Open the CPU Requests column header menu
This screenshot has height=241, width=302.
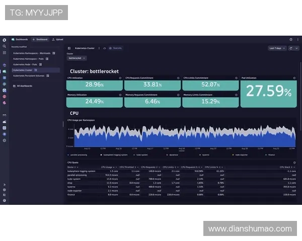tap(160, 167)
